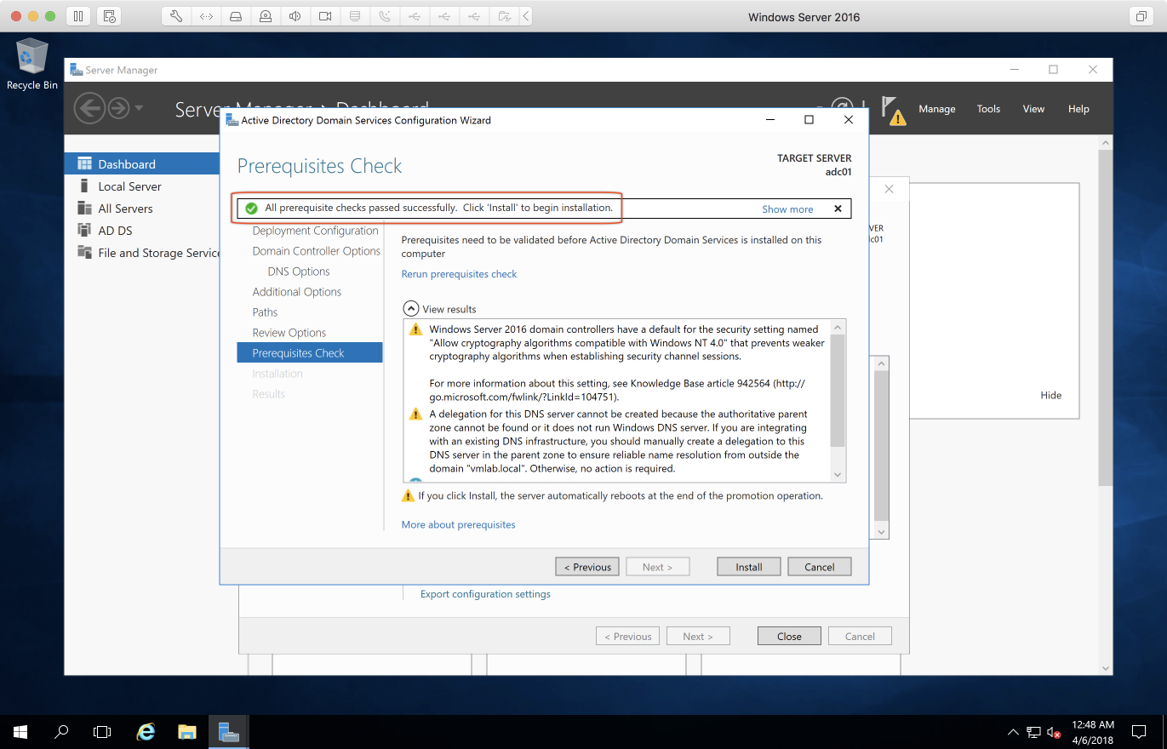Open the Tools menu
Viewport: 1167px width, 749px height.
click(x=988, y=109)
